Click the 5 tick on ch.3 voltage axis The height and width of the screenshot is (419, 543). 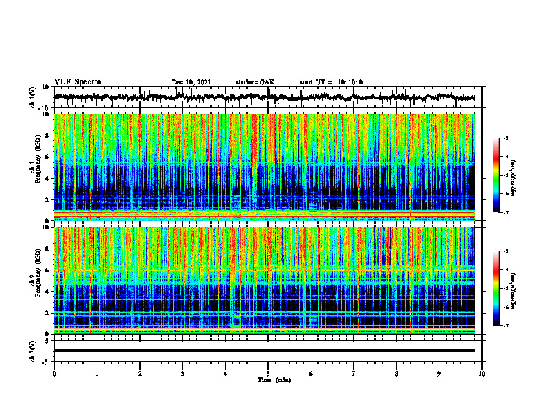coord(48,341)
